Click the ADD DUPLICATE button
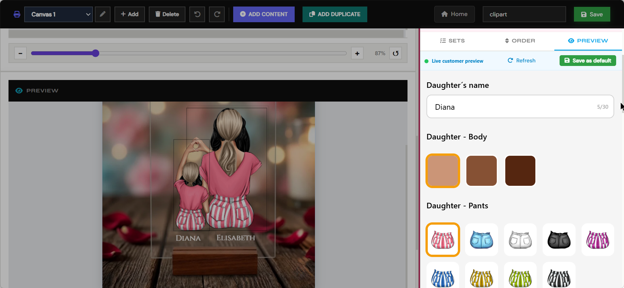Viewport: 624px width, 288px height. point(335,14)
